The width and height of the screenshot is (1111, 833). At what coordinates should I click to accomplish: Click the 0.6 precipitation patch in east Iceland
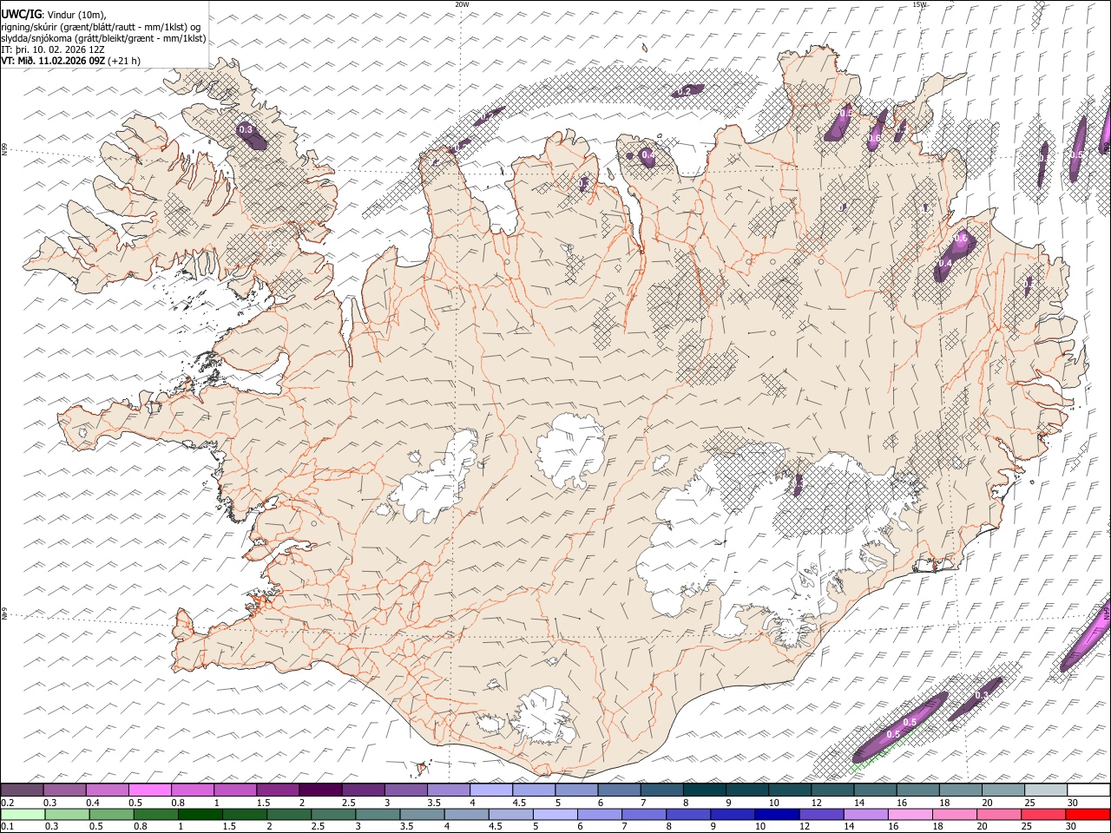[x=955, y=253]
